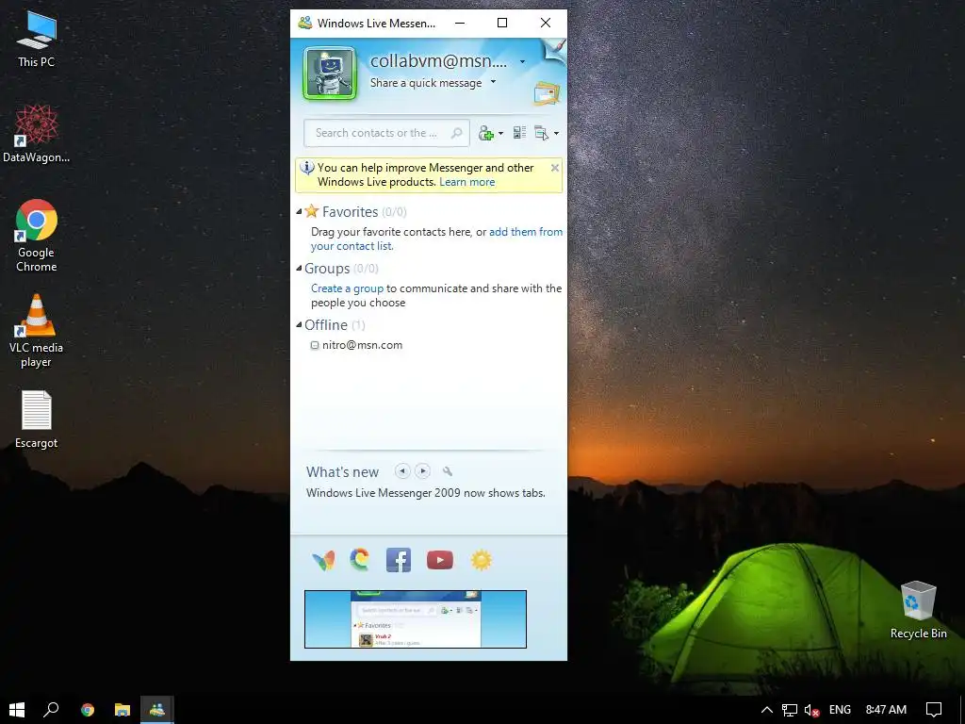Open the YouTube tab

pos(440,560)
